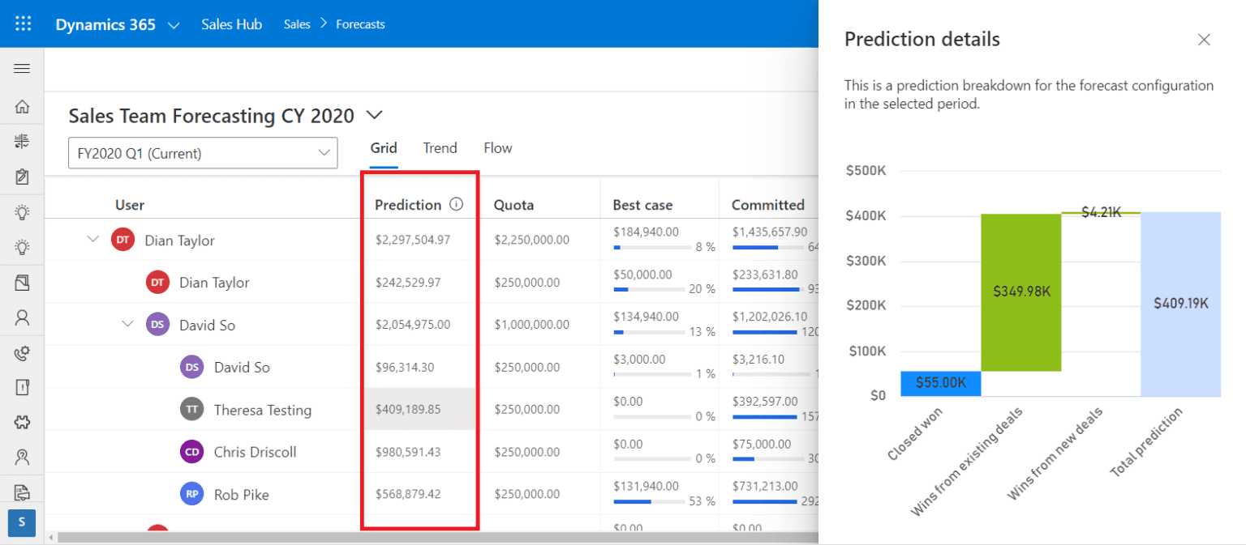Viewport: 1246px width, 545px height.
Task: Close the Prediction details panel
Action: click(1204, 39)
